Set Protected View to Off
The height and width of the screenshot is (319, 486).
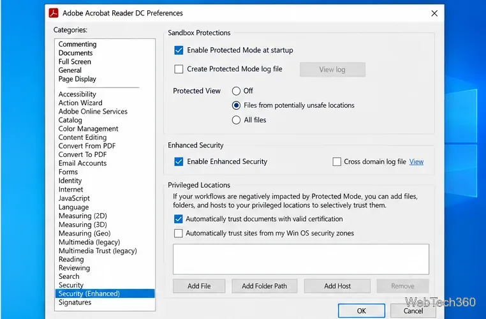[x=236, y=91]
